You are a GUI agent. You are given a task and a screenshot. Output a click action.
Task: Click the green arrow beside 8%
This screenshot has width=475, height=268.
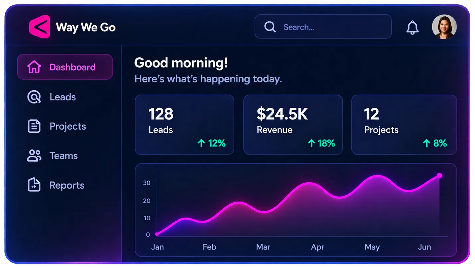pyautogui.click(x=427, y=143)
